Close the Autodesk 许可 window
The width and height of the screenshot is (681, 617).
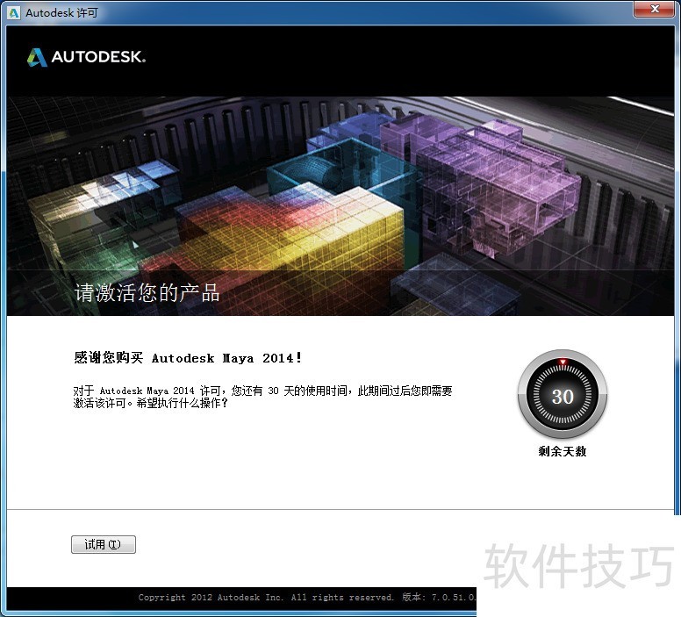point(656,9)
